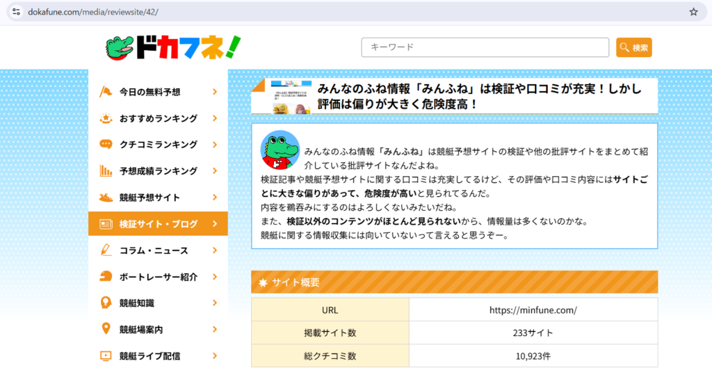Image resolution: width=712 pixels, height=377 pixels.
Task: Click the crocodile mascot avatar in review box
Action: coord(280,150)
